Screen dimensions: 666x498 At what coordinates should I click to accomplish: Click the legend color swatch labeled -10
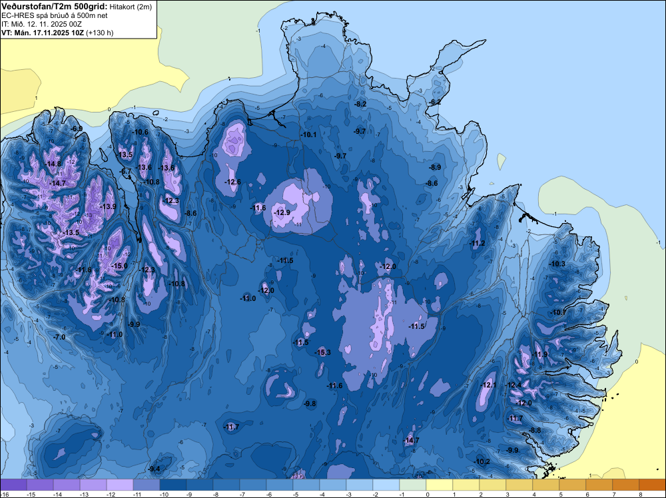(173, 485)
